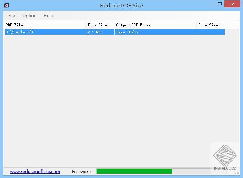Click the 2.2 MB file size cell

click(100, 32)
